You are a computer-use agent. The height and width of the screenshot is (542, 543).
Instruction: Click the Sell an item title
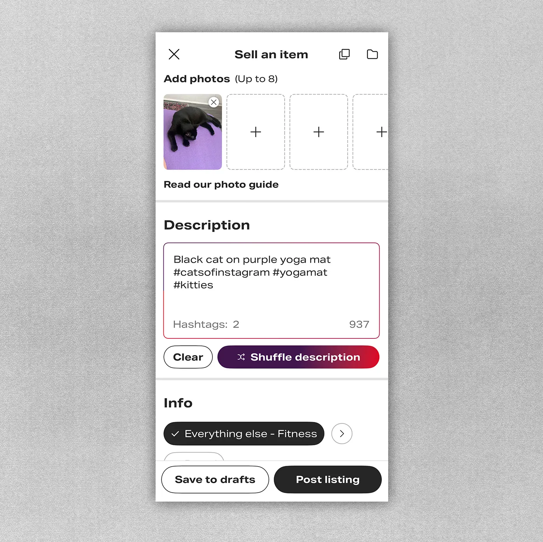(x=271, y=54)
